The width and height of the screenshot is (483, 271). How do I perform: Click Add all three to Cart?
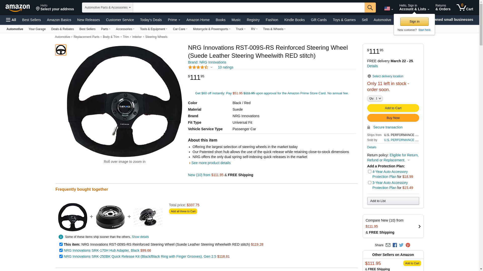pos(183,211)
